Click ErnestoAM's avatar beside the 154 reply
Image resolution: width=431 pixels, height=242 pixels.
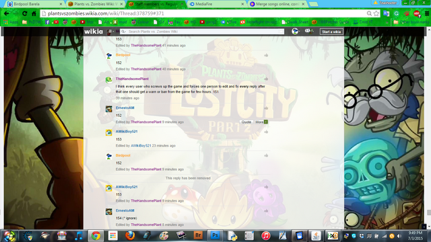[109, 212]
